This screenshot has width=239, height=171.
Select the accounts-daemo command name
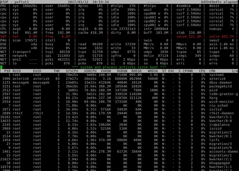coord(224,152)
